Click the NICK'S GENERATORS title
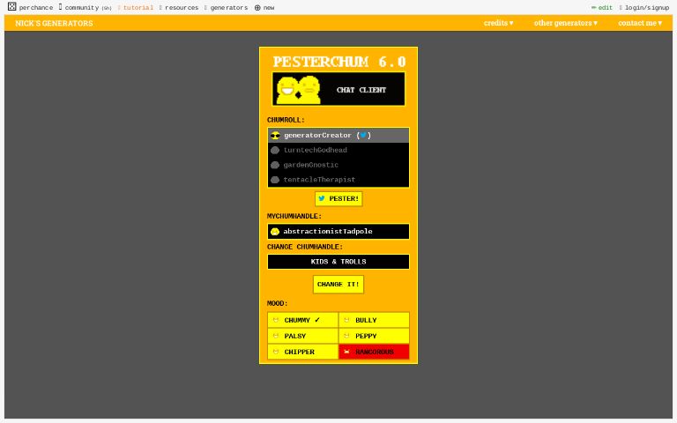 [54, 23]
